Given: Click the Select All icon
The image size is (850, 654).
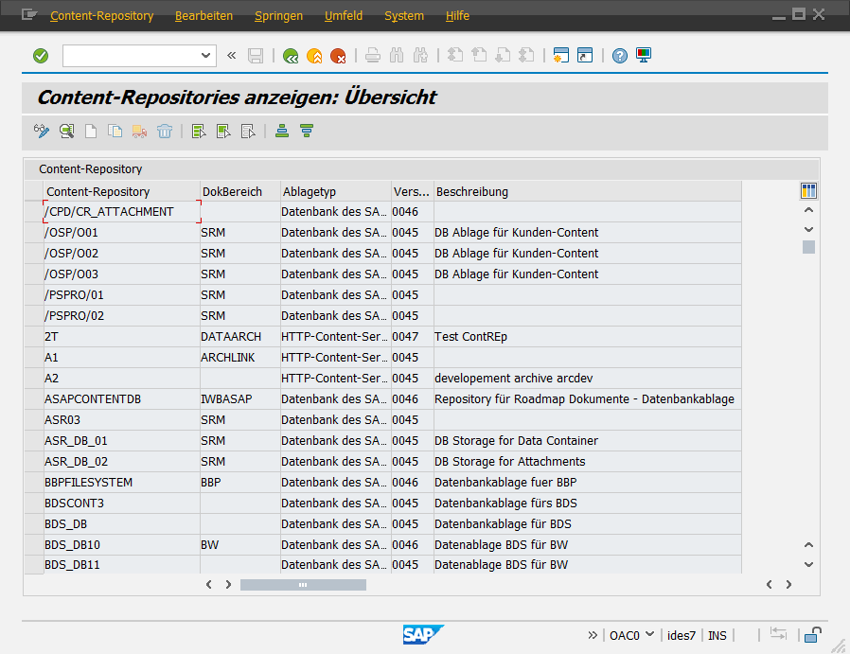Looking at the screenshot, I should [x=199, y=132].
